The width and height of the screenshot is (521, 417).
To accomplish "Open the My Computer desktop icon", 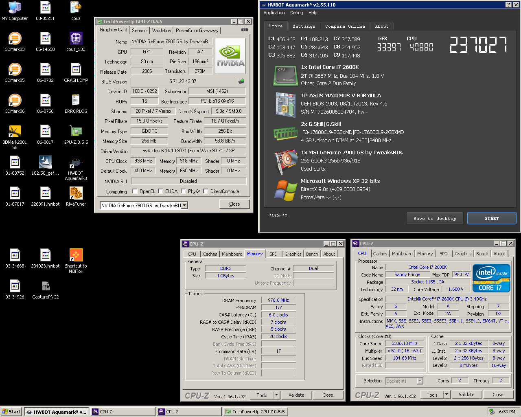I will click(x=15, y=11).
